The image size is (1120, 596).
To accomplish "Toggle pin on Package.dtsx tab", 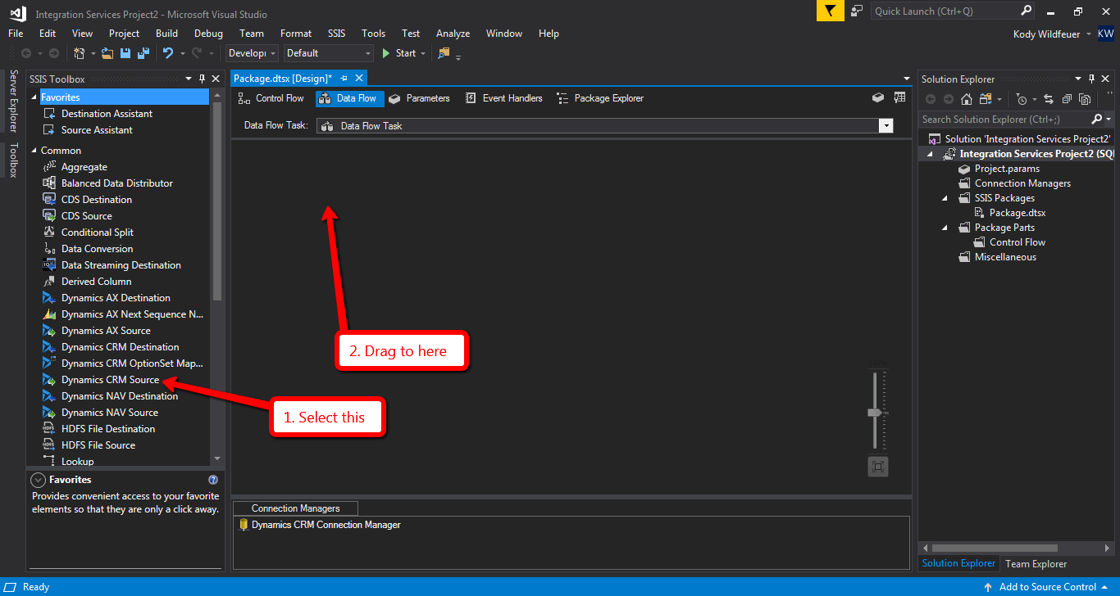I will pyautogui.click(x=344, y=78).
